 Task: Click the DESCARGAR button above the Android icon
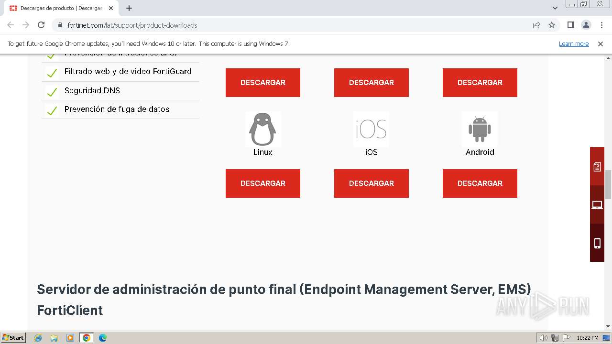coord(480,83)
